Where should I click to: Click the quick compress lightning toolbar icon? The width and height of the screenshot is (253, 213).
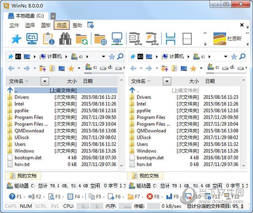pyautogui.click(x=151, y=39)
